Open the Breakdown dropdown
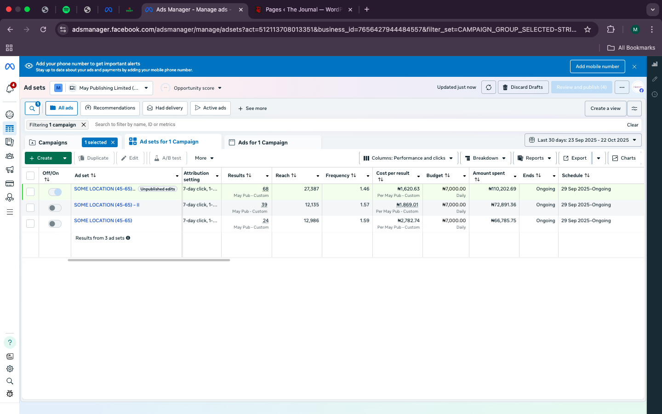This screenshot has height=414, width=662. point(485,158)
